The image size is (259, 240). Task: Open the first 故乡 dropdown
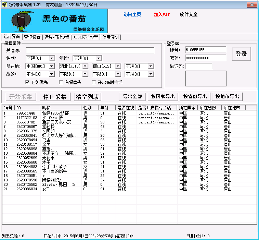click(x=52, y=74)
